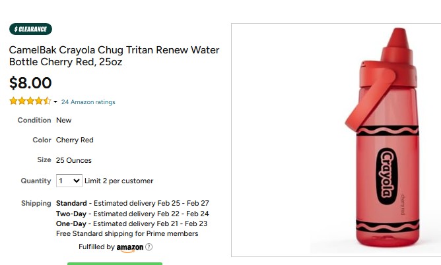Click the Limit 2 per customer note
The image size is (441, 265).
(x=119, y=181)
